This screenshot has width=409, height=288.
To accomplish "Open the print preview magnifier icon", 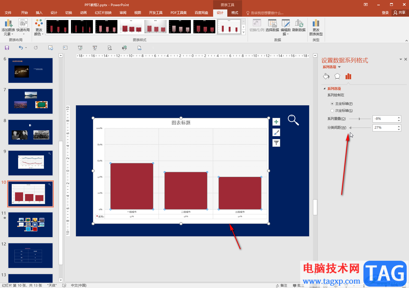I will [110, 48].
